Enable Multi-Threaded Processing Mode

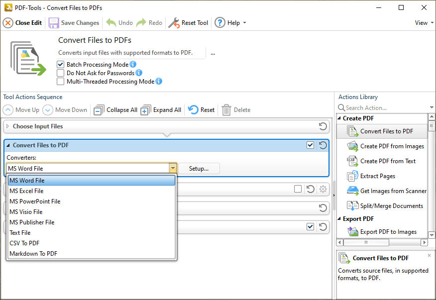(61, 82)
